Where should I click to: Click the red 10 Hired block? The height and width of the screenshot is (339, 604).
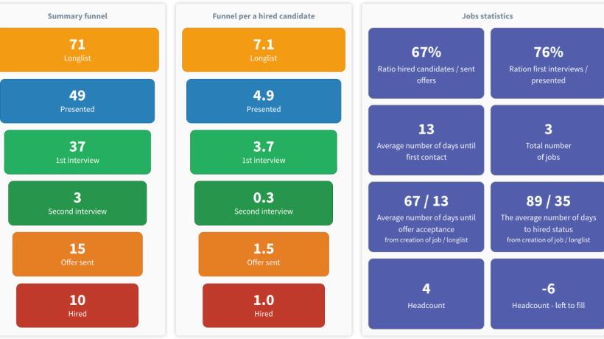coord(77,306)
